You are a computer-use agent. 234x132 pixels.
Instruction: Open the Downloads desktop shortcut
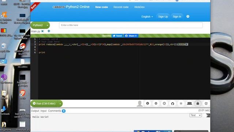(x=4, y=110)
